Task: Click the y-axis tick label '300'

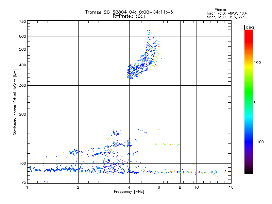Action: (23, 86)
